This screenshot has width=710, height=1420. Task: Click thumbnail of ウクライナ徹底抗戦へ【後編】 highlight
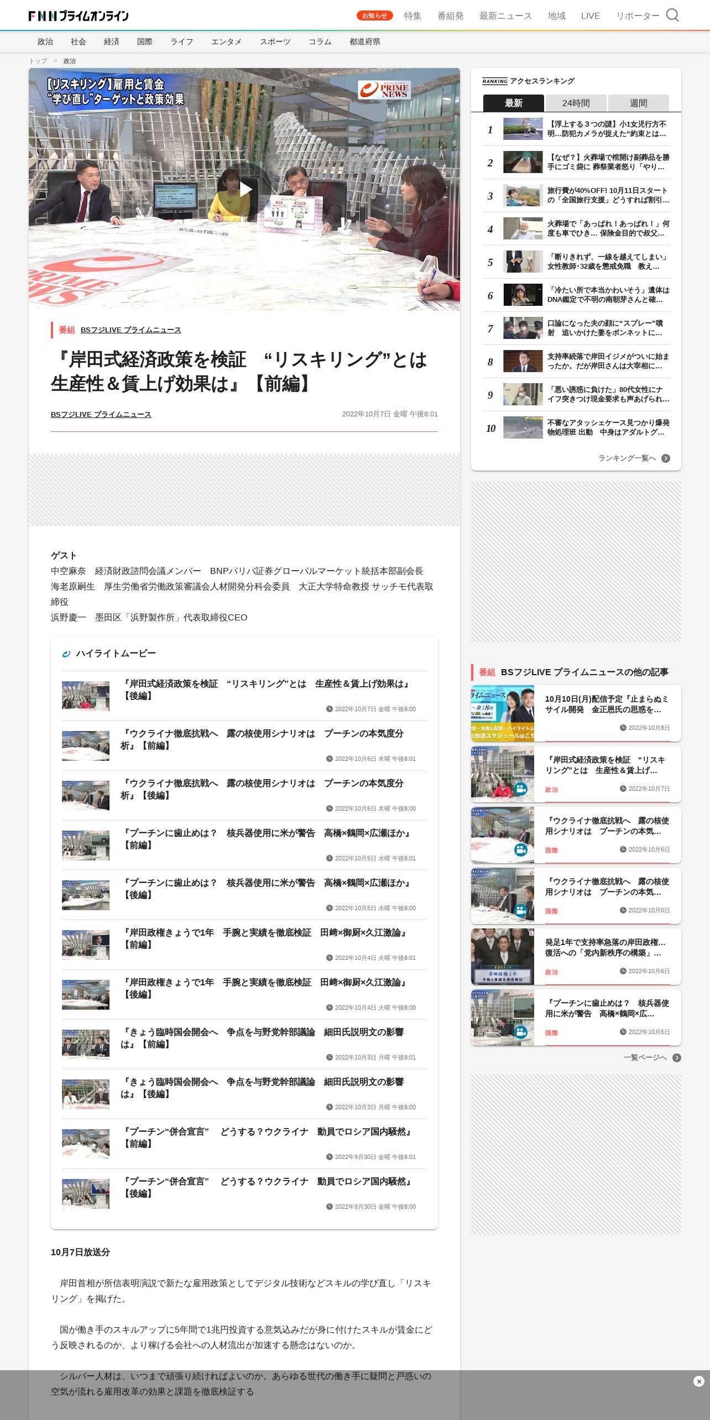click(86, 795)
